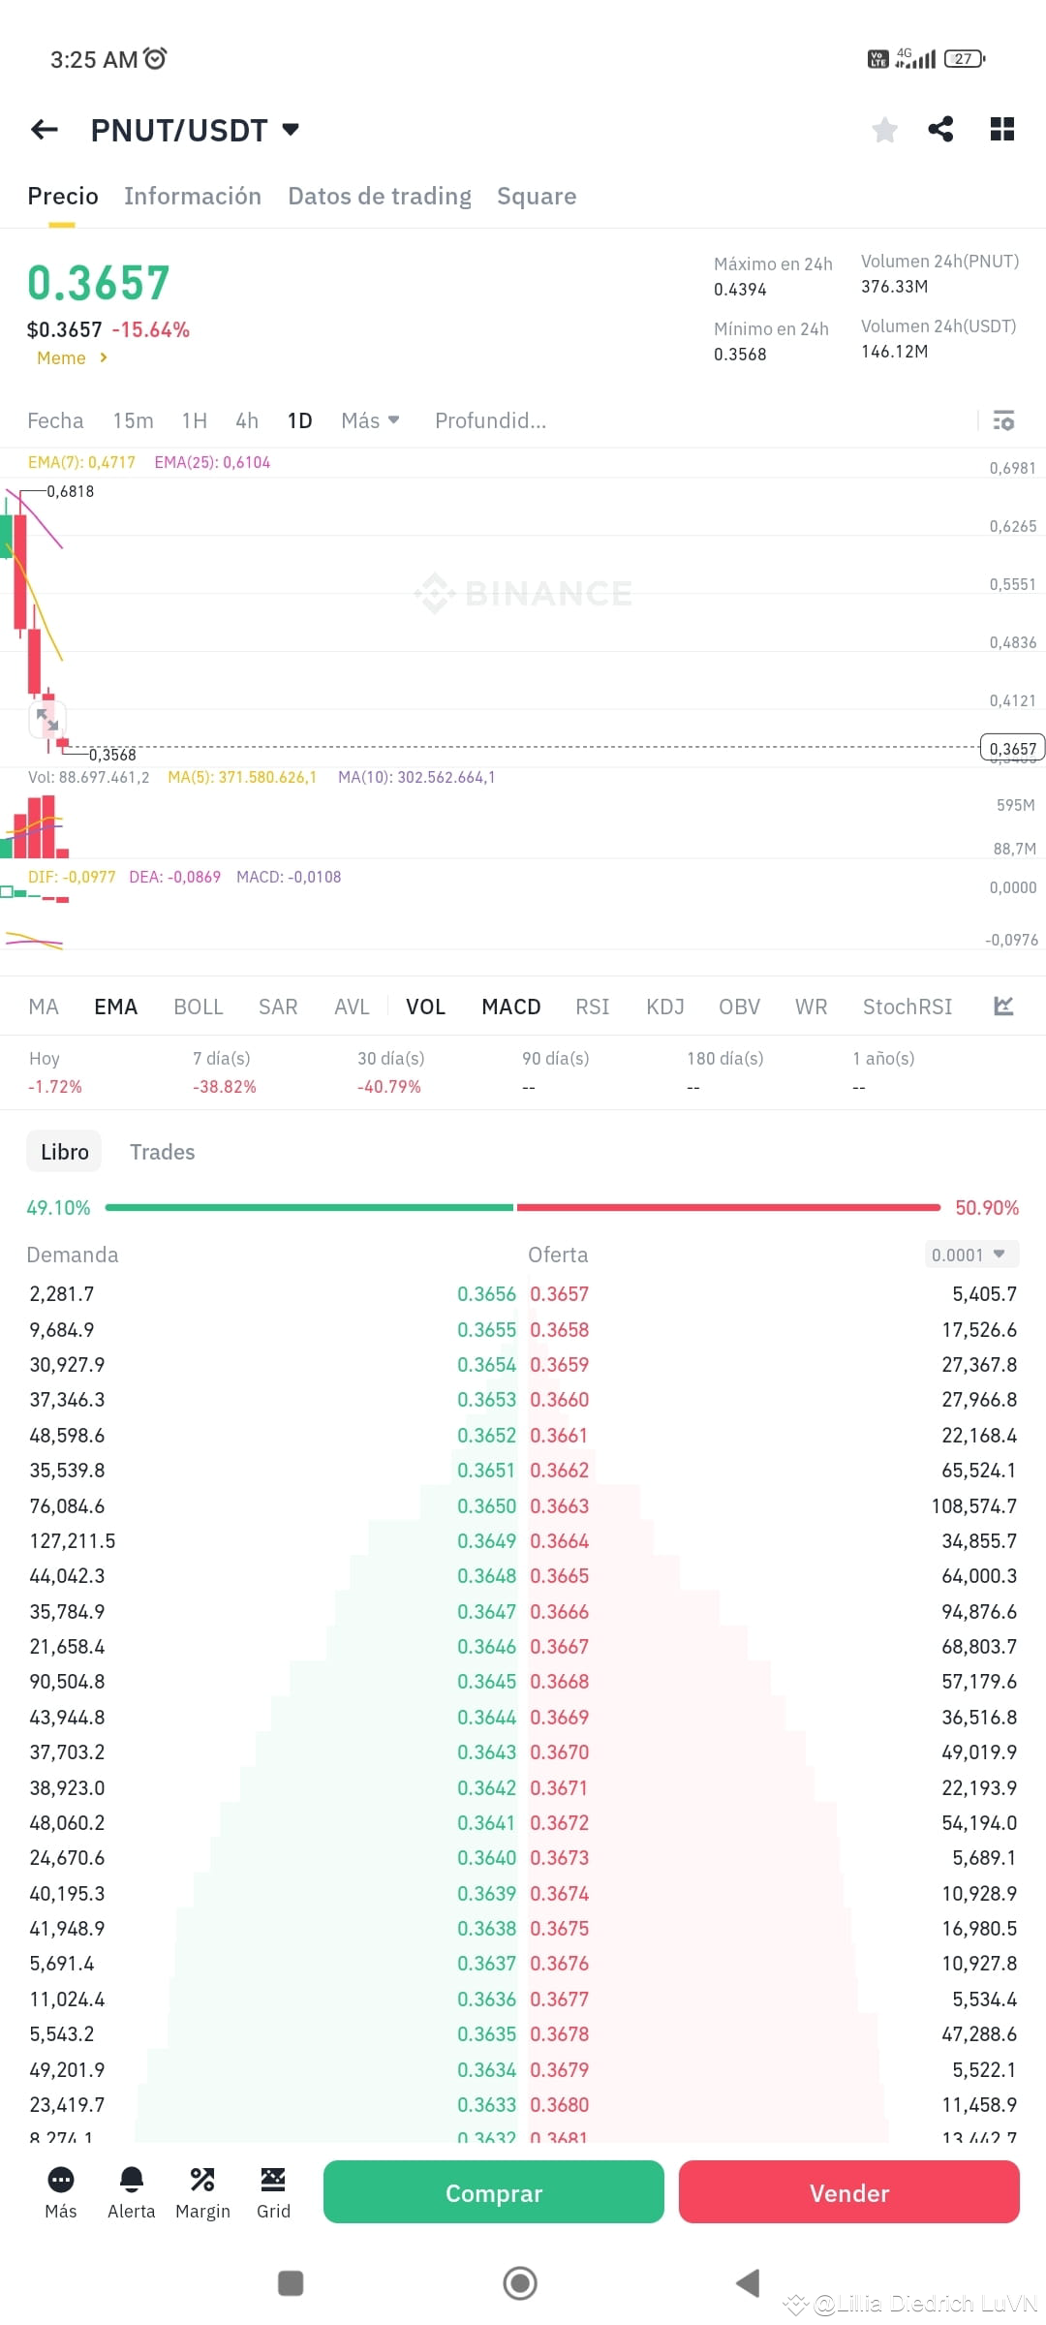The width and height of the screenshot is (1046, 2325).
Task: Select ask price 0.3663
Action: click(x=560, y=1505)
